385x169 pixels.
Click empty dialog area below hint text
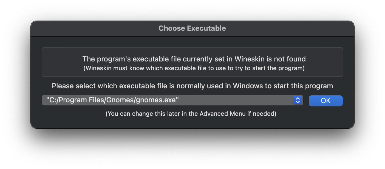click(192, 122)
